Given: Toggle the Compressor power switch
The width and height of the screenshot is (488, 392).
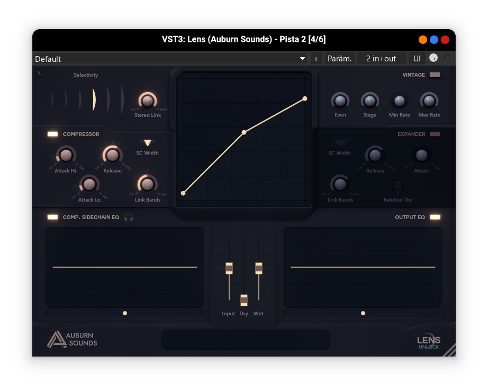Looking at the screenshot, I should coord(52,134).
